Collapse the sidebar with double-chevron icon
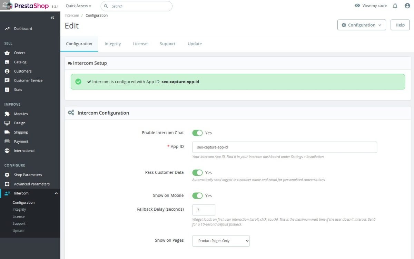 coord(52,18)
